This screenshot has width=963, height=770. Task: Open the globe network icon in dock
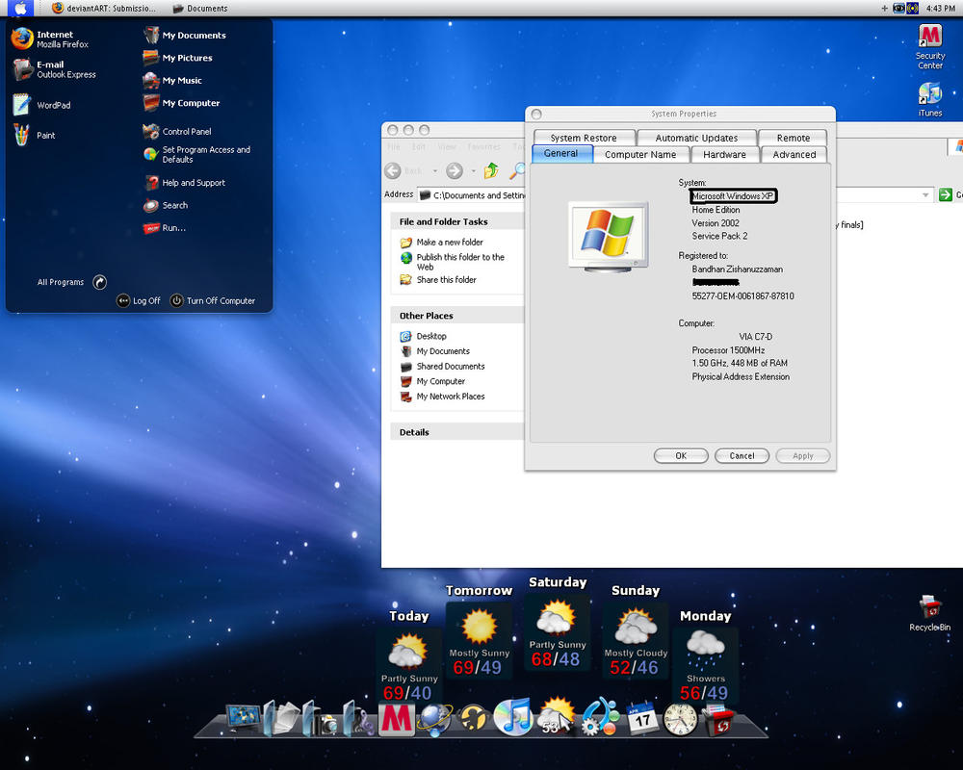[x=435, y=719]
